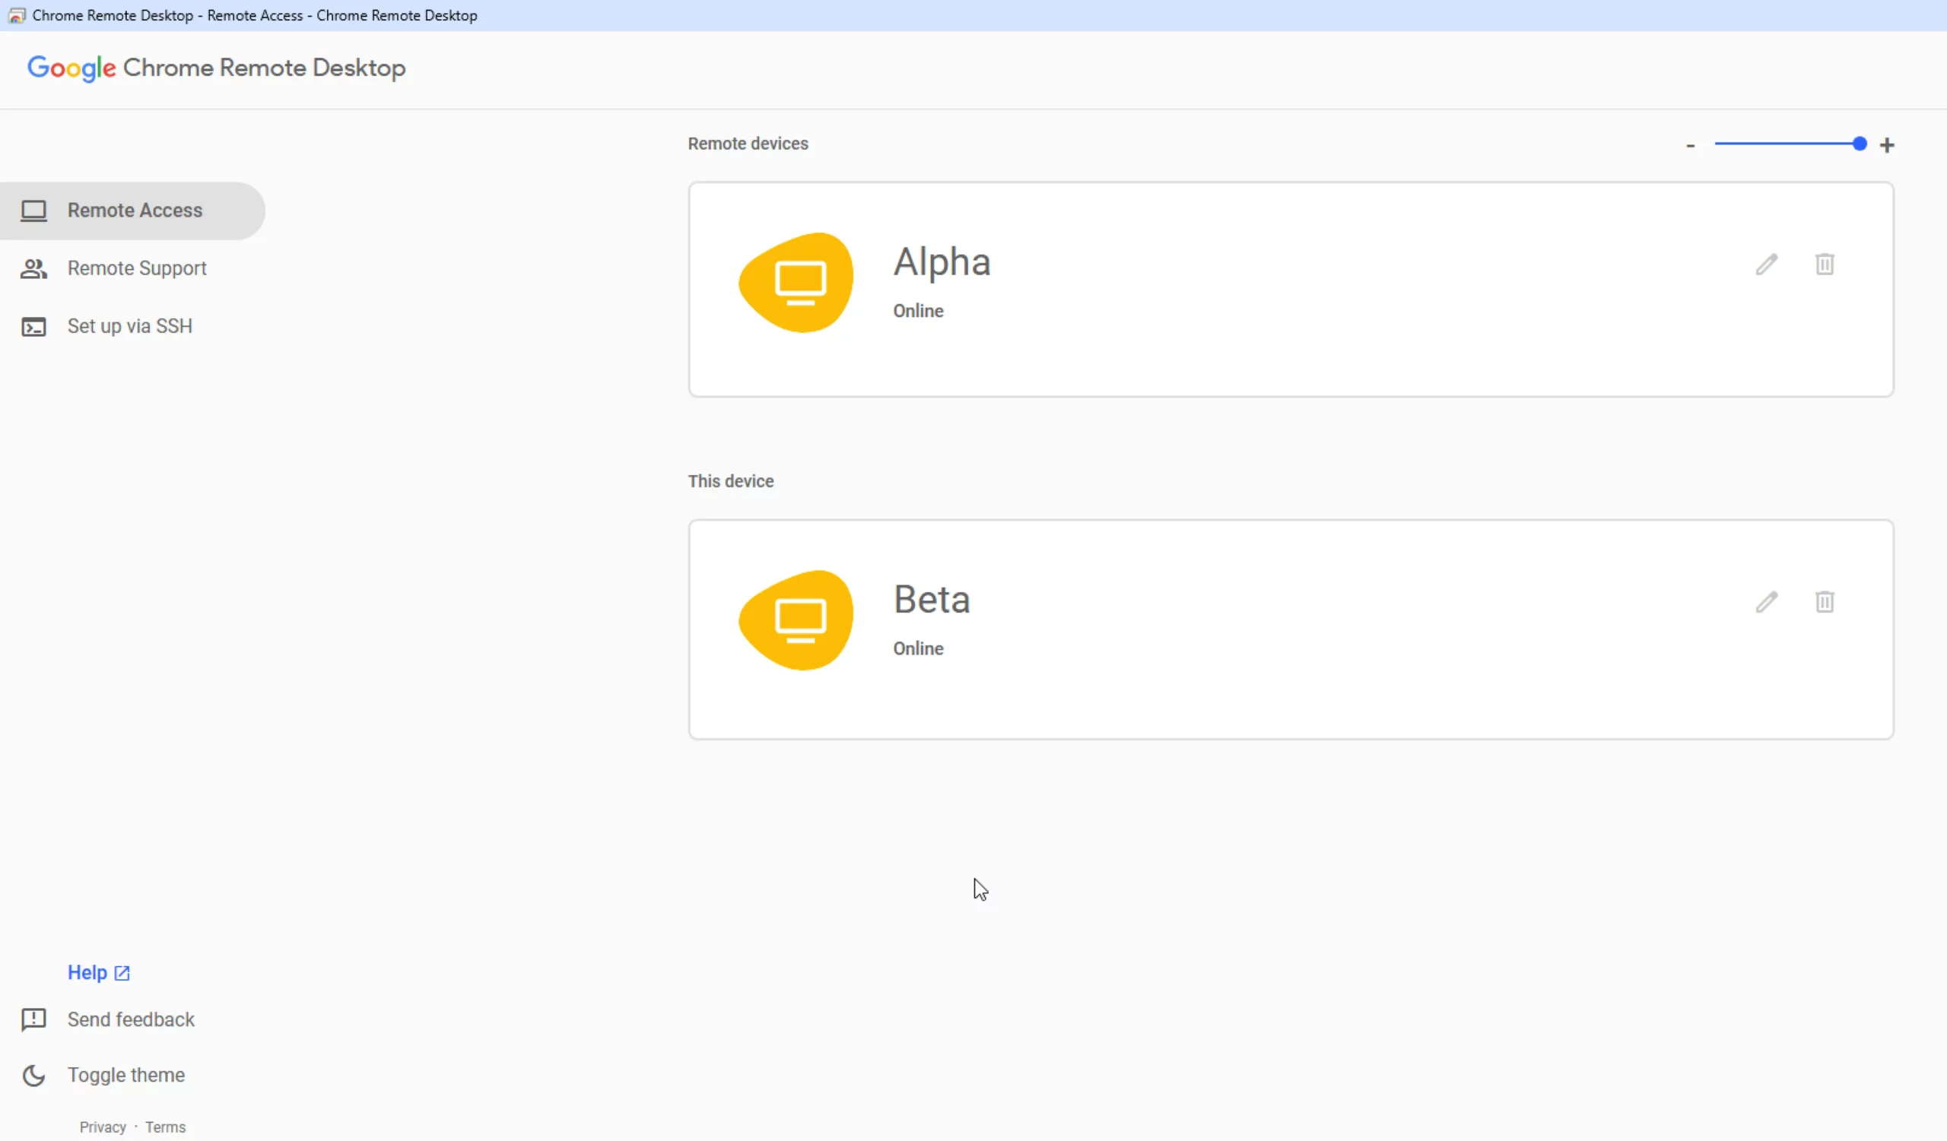This screenshot has width=1947, height=1141.
Task: Increase device tile size with plus
Action: click(x=1887, y=145)
